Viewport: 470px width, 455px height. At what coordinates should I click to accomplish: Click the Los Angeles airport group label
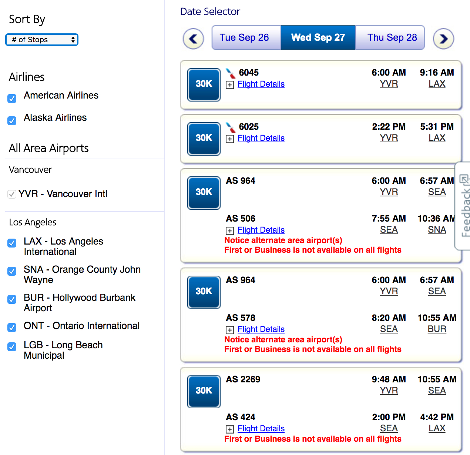[x=33, y=222]
